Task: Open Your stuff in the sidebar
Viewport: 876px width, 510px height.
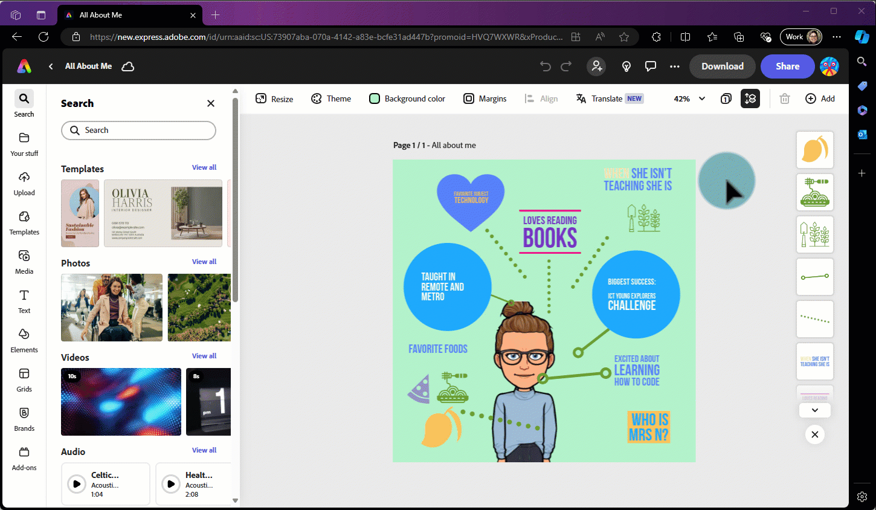Action: 24,144
